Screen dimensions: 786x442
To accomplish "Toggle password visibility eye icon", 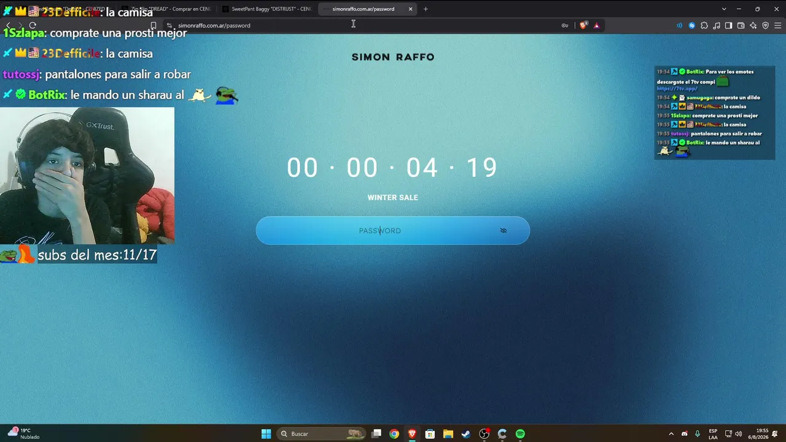I will click(x=504, y=231).
